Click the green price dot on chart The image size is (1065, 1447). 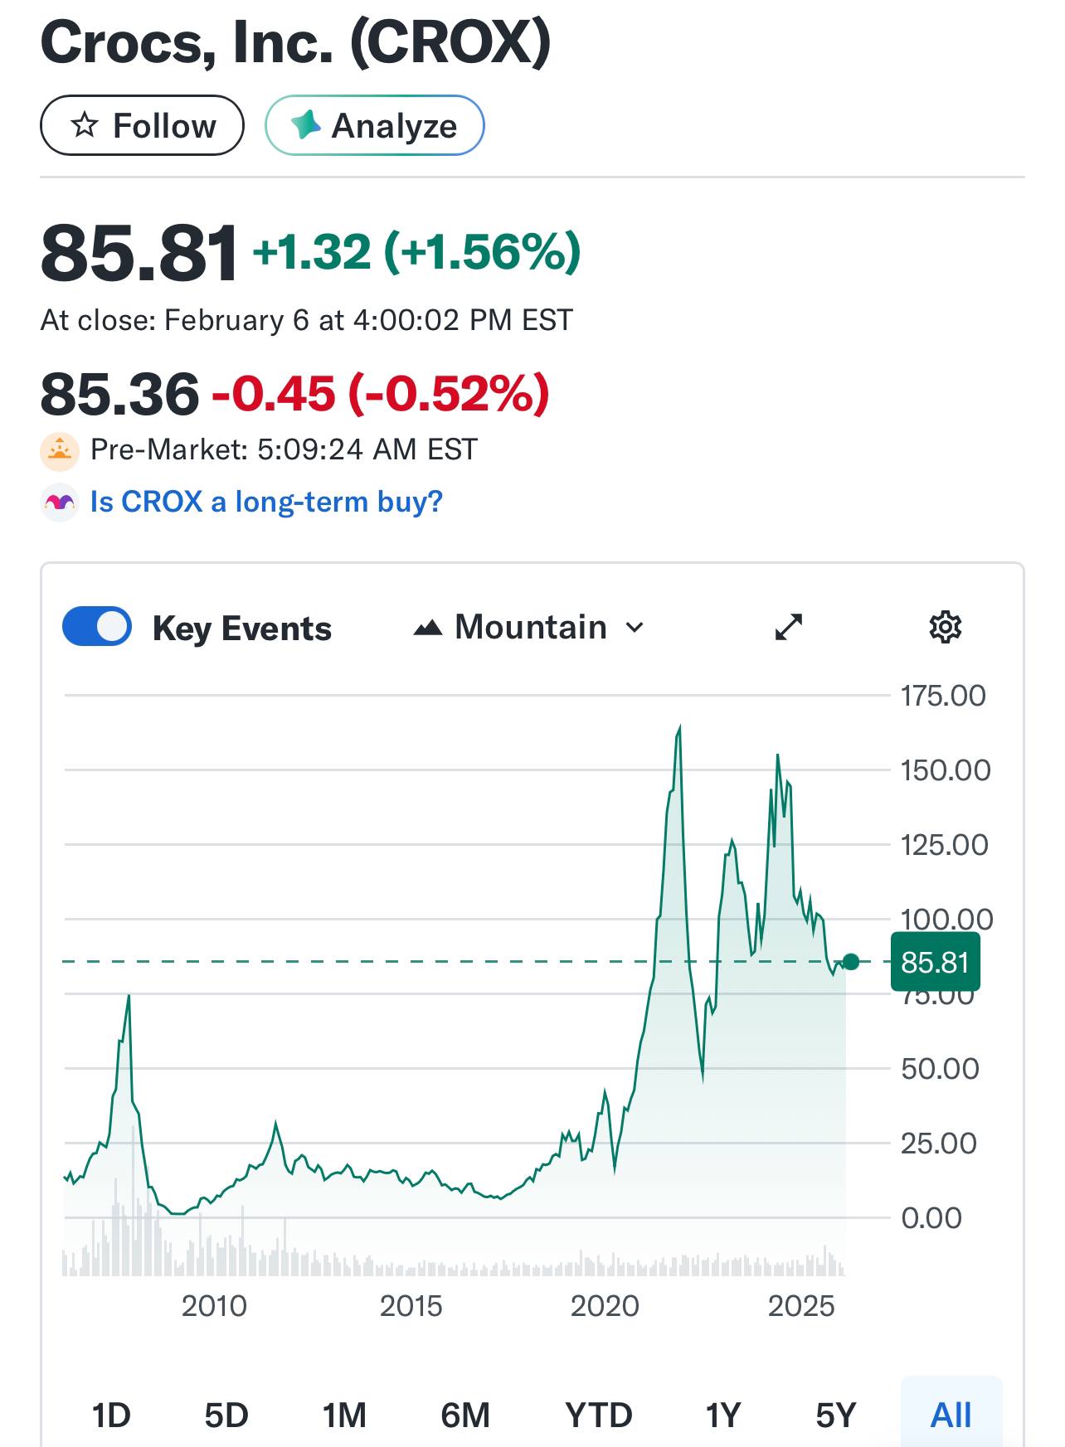(x=850, y=962)
